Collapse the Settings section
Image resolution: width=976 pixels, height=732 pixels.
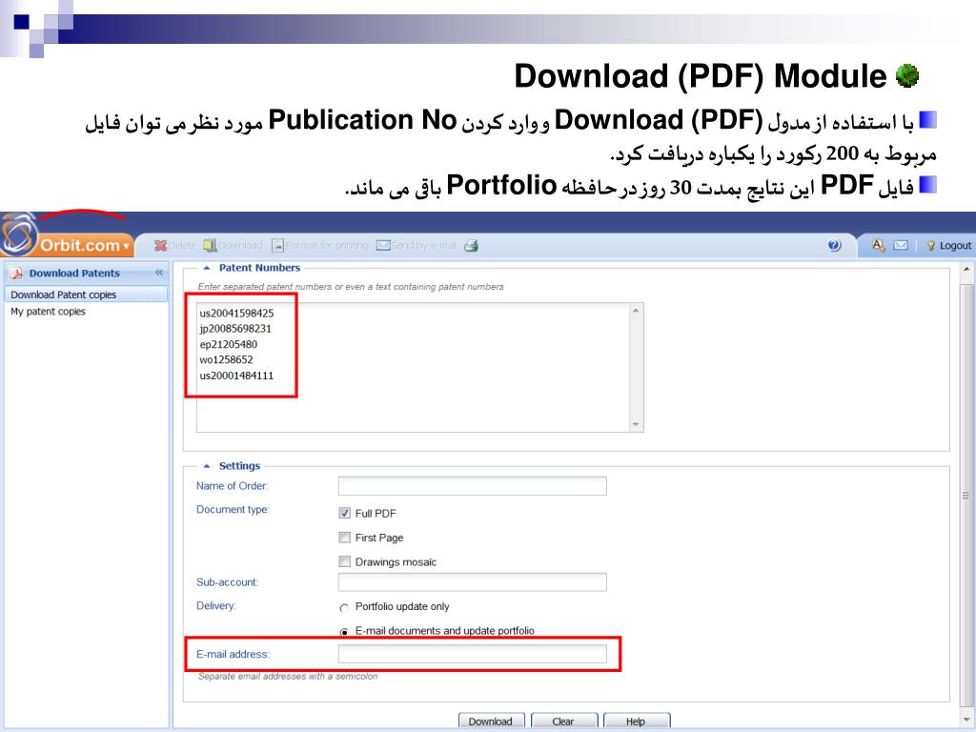pos(207,465)
